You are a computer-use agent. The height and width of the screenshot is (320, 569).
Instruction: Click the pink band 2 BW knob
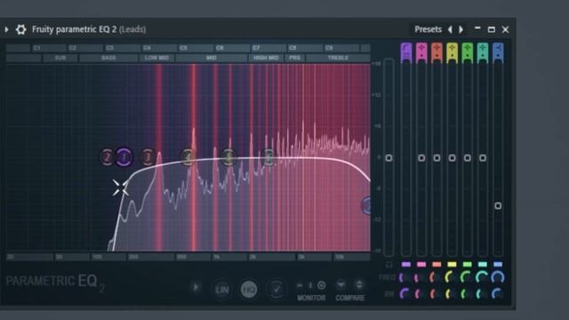pyautogui.click(x=421, y=293)
